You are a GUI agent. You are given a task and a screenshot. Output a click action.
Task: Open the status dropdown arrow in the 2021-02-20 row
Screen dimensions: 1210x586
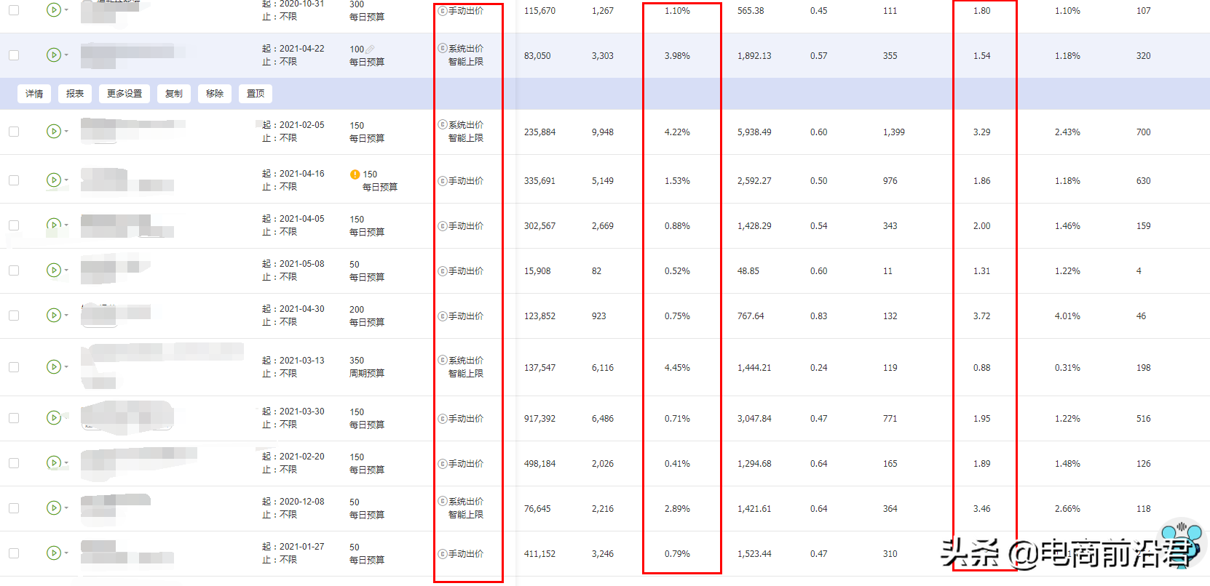[66, 463]
